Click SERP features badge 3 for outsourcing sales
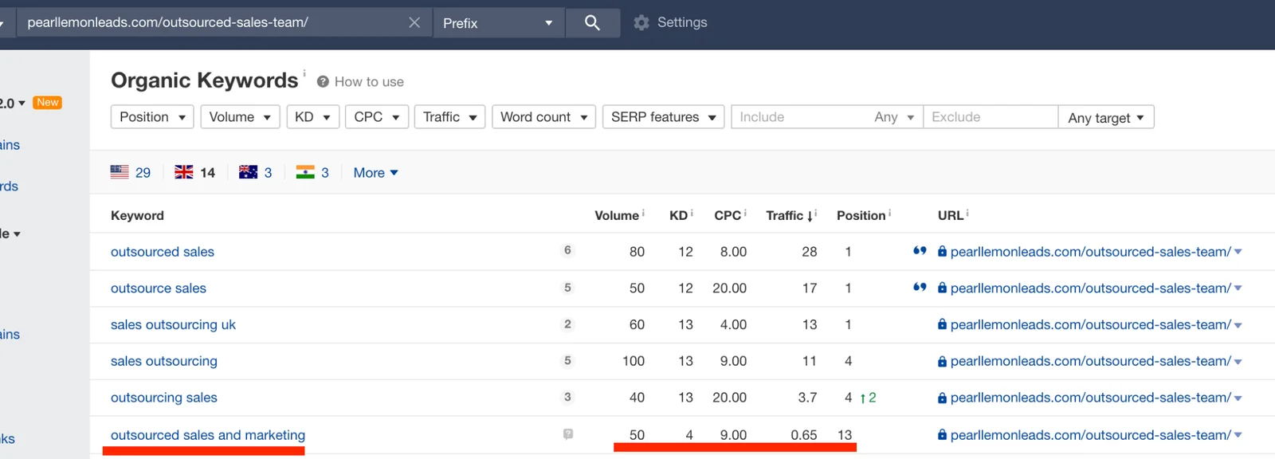 [567, 397]
